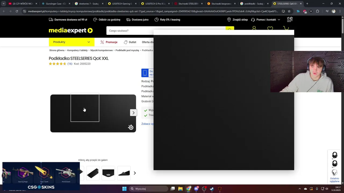Click the microphone tray icon

[x=317, y=189]
